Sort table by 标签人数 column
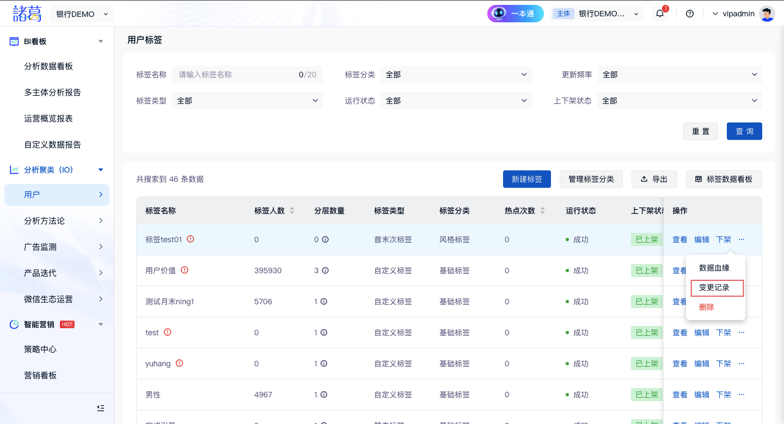The width and height of the screenshot is (784, 424). click(292, 211)
